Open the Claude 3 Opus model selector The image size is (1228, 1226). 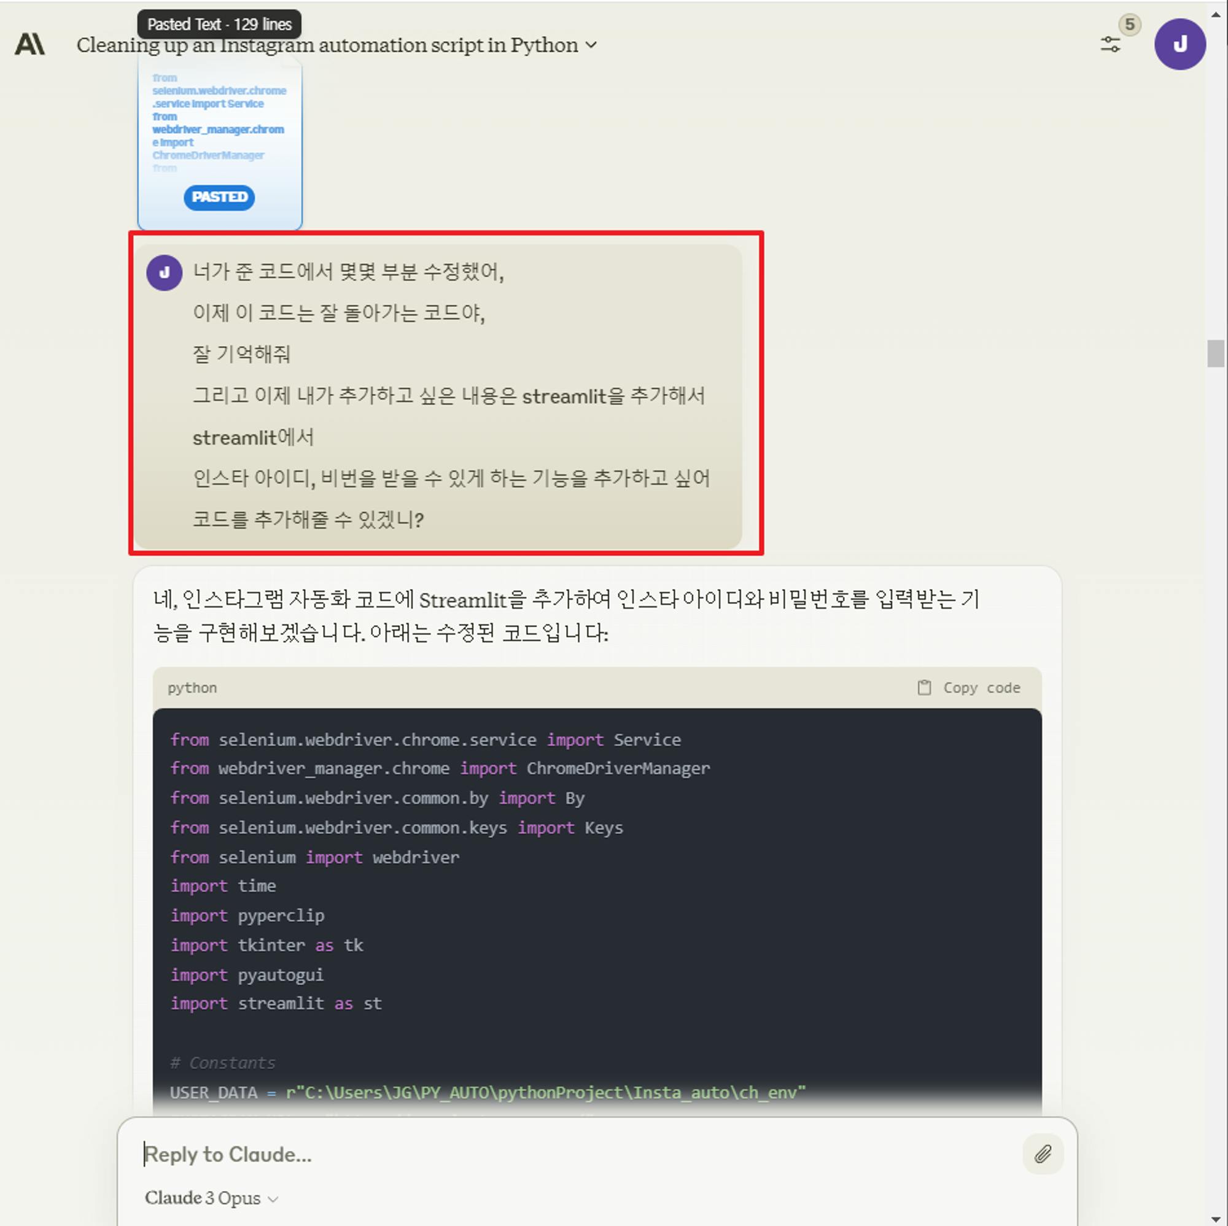tap(211, 1198)
